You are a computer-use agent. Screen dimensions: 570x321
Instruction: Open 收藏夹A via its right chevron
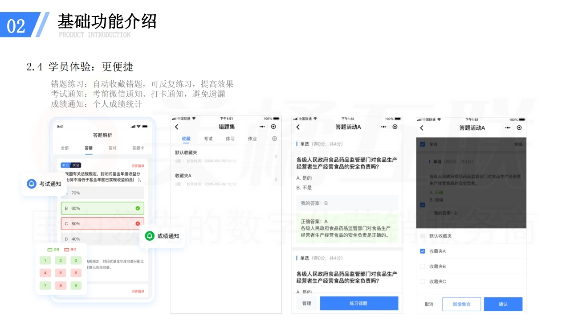tap(276, 179)
